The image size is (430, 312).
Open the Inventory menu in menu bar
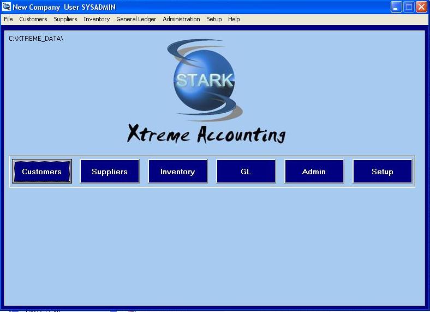(97, 19)
